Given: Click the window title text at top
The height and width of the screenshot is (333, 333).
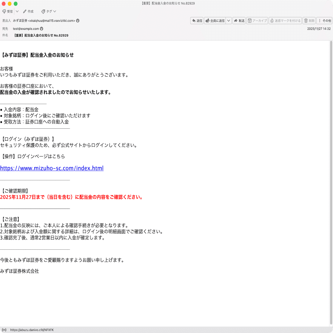Looking at the screenshot, I should [x=168, y=3].
